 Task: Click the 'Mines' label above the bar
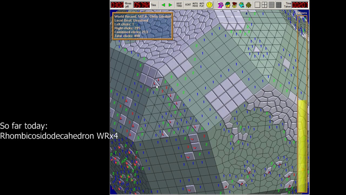(x=302, y=13)
